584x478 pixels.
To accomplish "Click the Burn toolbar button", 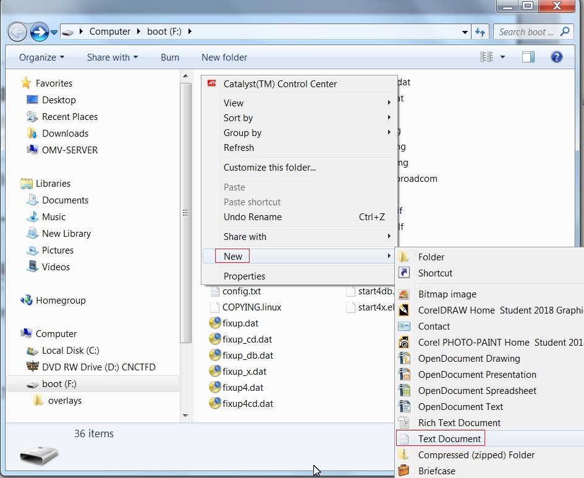I will coord(170,58).
